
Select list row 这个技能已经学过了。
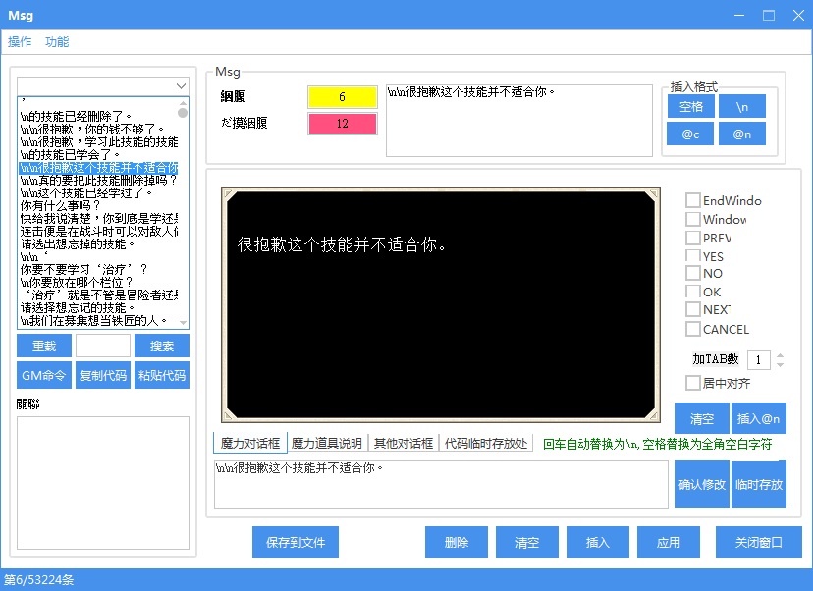coord(98,192)
